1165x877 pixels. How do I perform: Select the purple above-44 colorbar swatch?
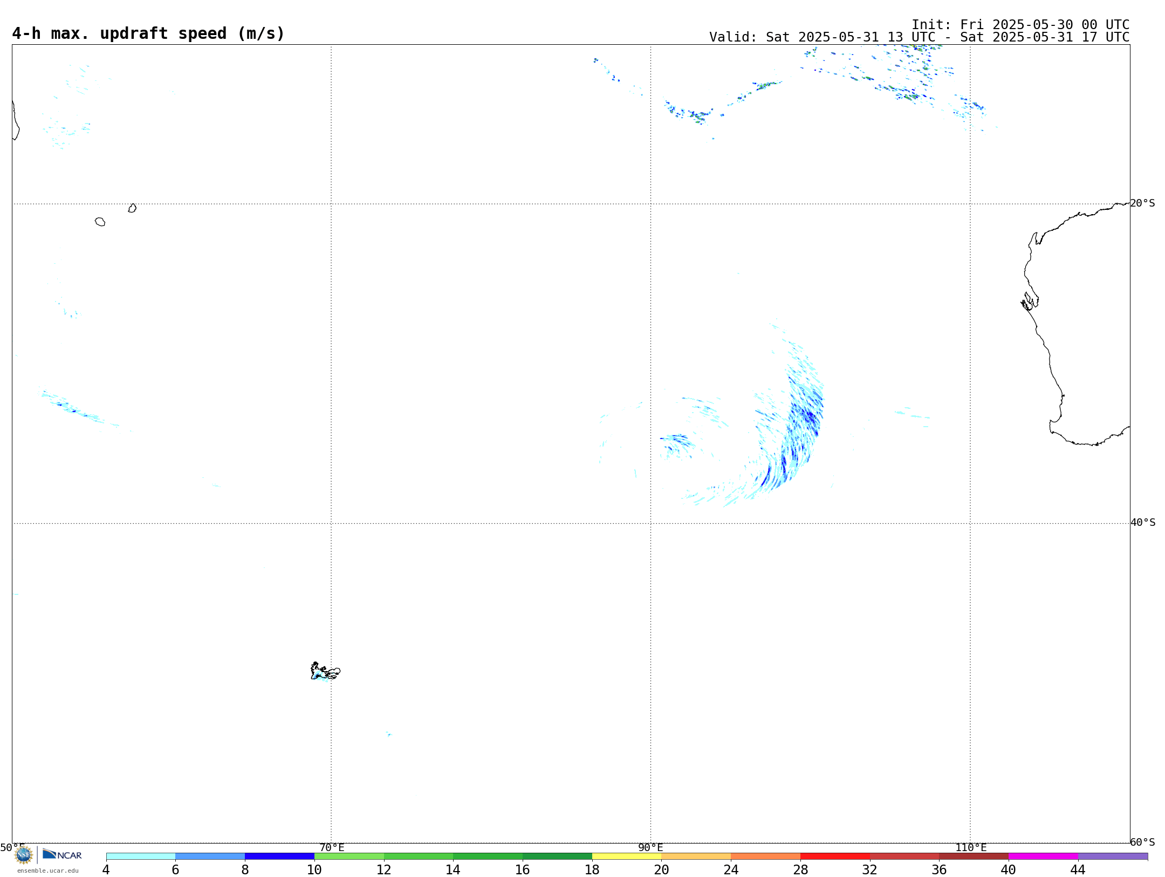click(1113, 857)
